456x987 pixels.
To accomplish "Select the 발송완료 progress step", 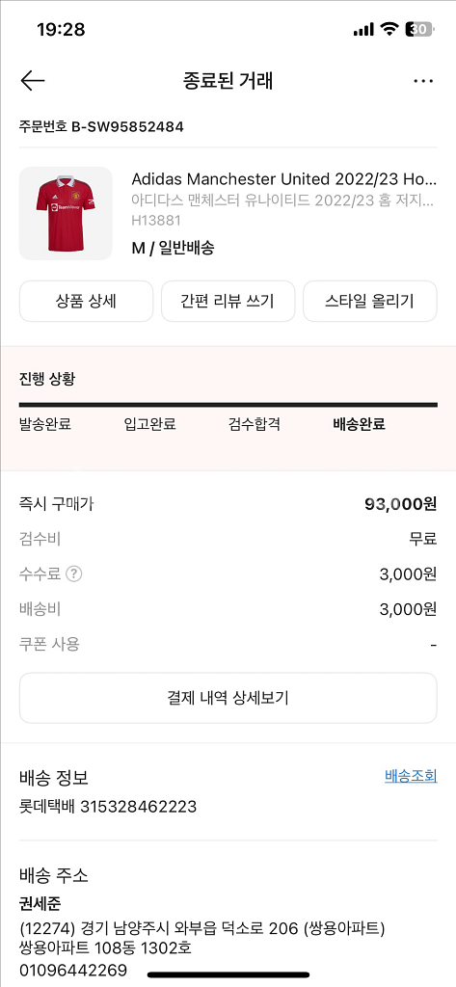I will tap(45, 424).
